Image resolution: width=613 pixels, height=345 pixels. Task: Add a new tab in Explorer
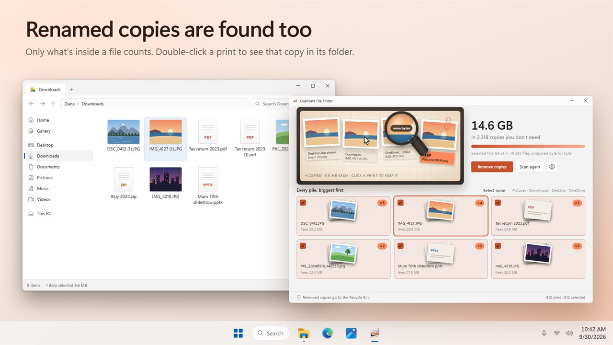(x=72, y=89)
